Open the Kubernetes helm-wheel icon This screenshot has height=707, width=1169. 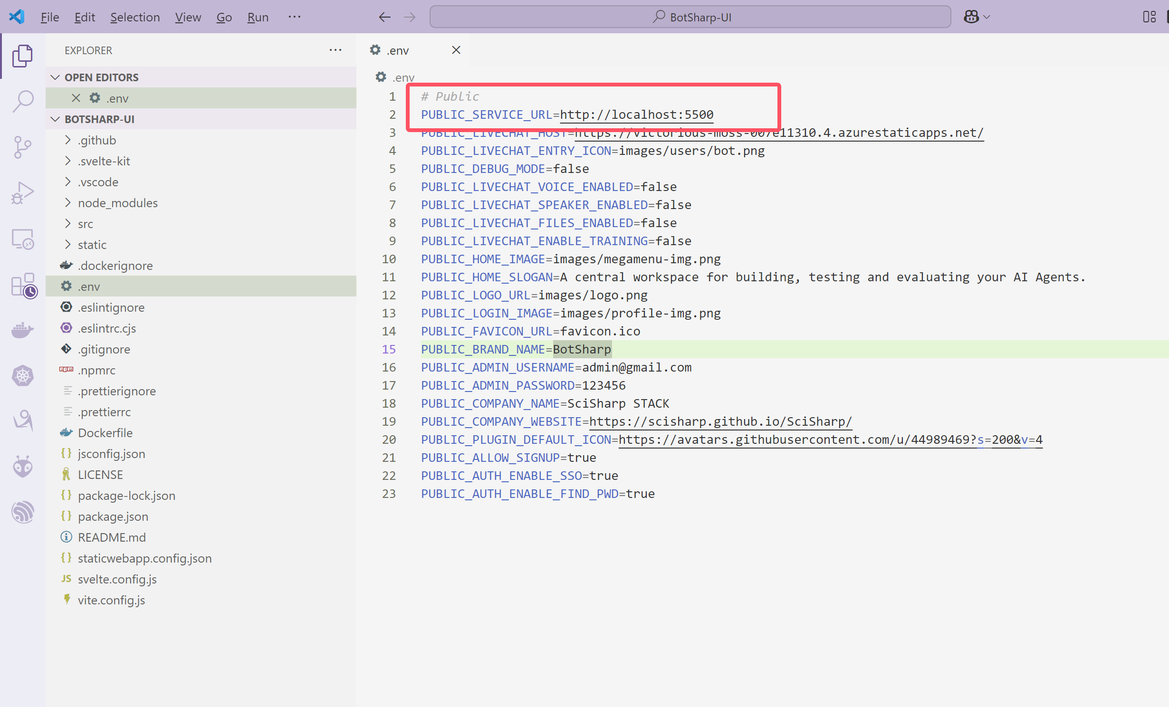[x=22, y=376]
